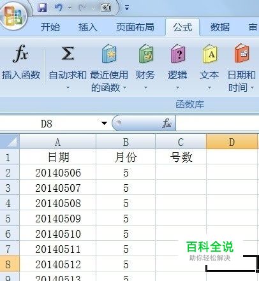Click month value 5 in row 2
The image size is (259, 281).
point(126,173)
